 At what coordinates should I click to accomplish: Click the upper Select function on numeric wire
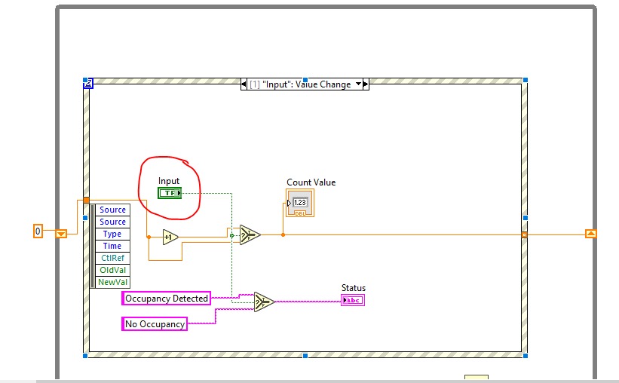(249, 234)
